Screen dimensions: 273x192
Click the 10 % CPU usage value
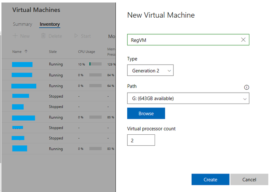(x=81, y=64)
